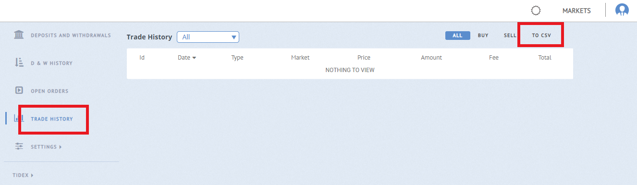
Task: Filter trades by BUY
Action: pyautogui.click(x=483, y=36)
